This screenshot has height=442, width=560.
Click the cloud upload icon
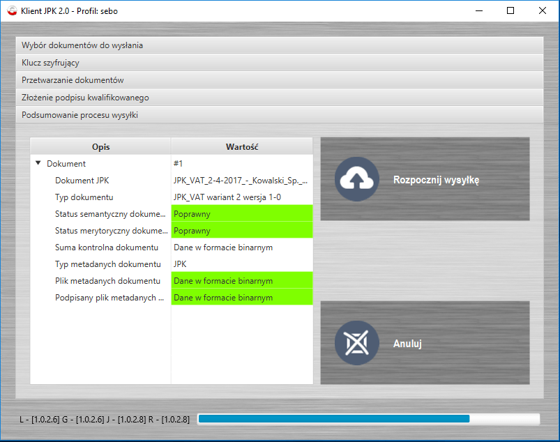356,179
